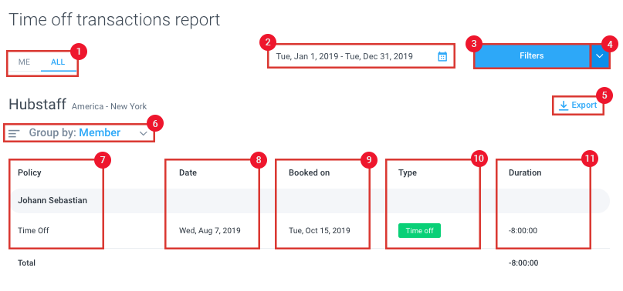Click red annotation badge number 7
Screen dimensions: 623x291
tap(103, 160)
